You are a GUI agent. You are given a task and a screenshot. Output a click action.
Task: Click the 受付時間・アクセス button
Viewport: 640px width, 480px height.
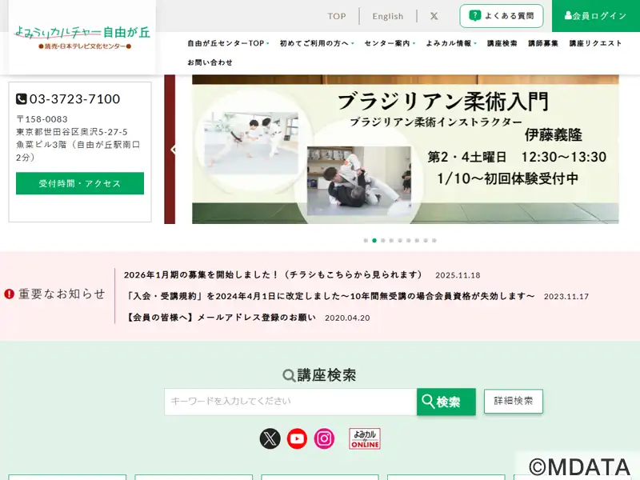[x=80, y=183]
